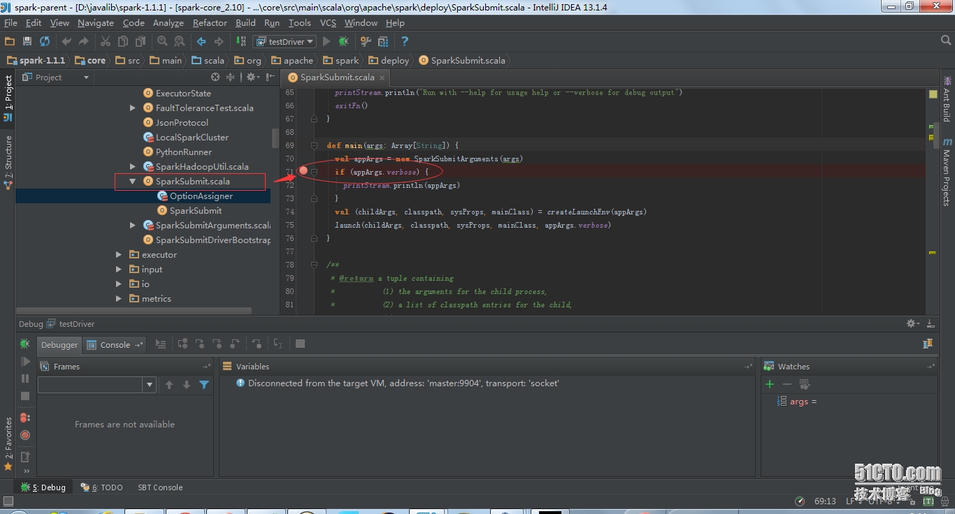Click the Settings wrench icon in toolbar

click(366, 41)
